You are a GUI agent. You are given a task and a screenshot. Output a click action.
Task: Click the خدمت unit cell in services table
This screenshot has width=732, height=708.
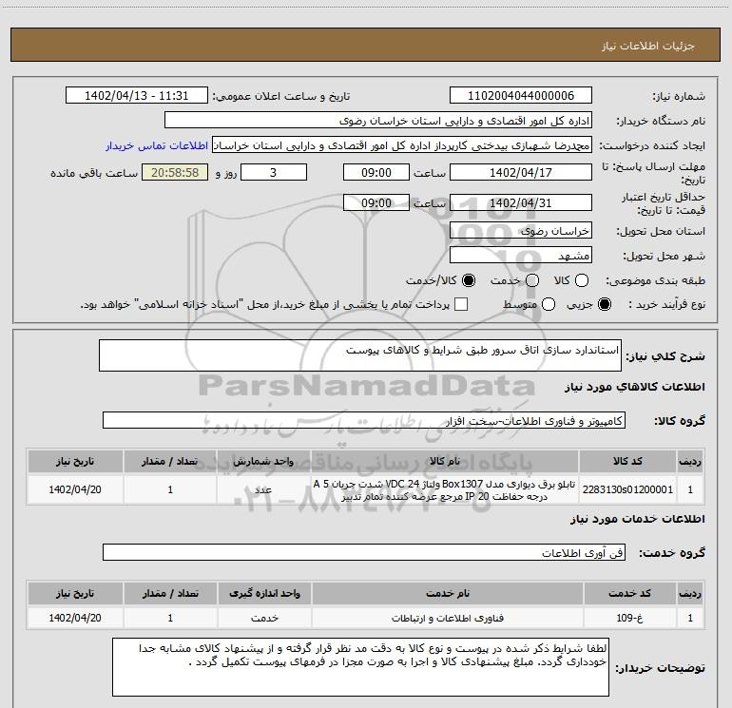click(264, 618)
